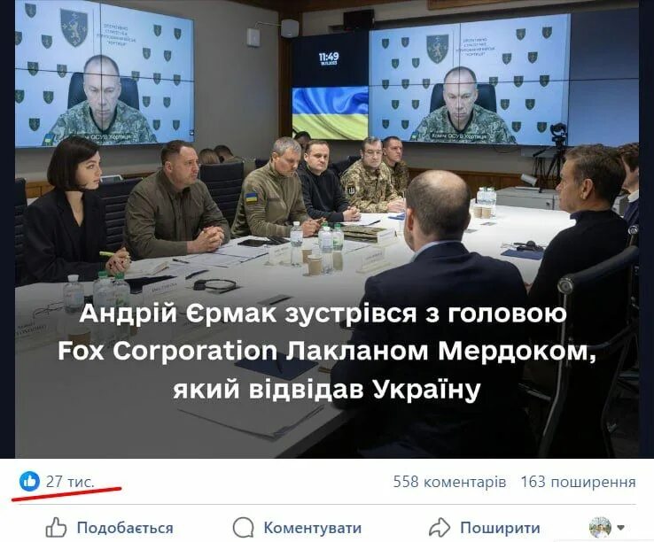Click the left video-call screen in photo
The height and width of the screenshot is (542, 654).
pyautogui.click(x=105, y=74)
